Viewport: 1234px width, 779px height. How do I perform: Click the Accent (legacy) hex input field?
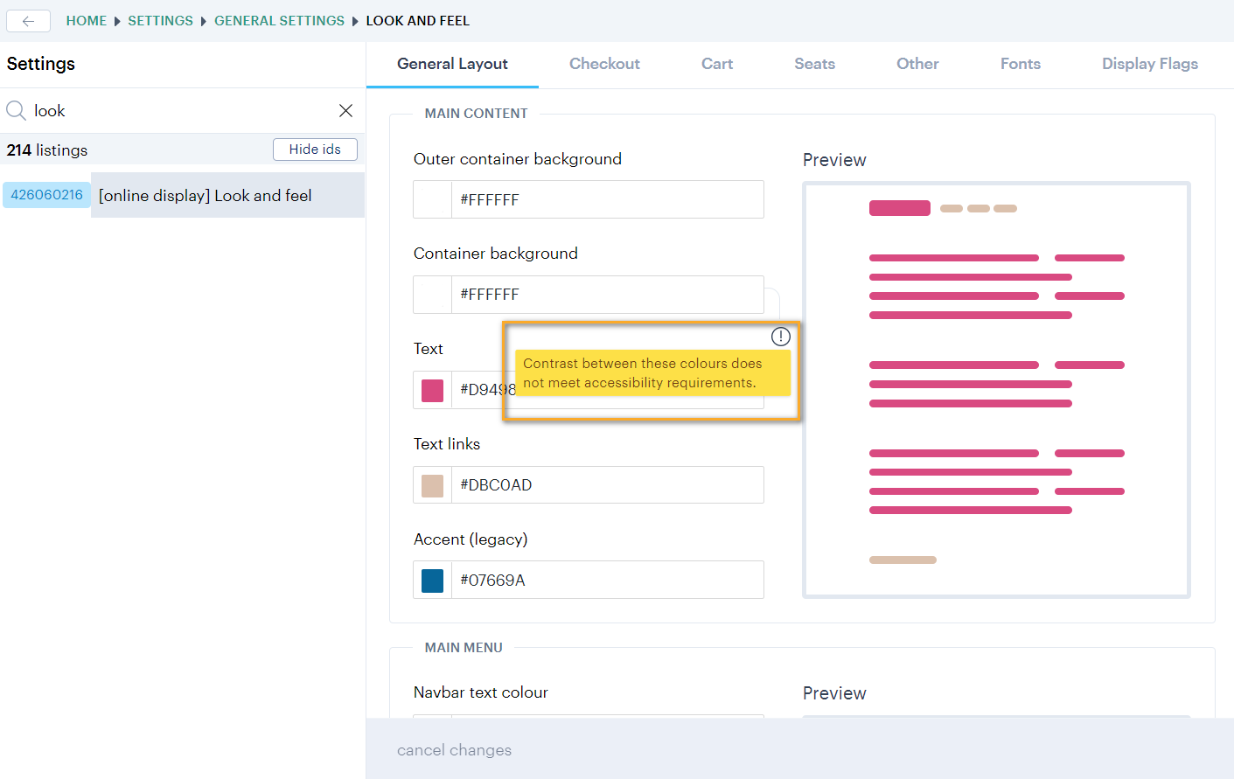click(608, 580)
